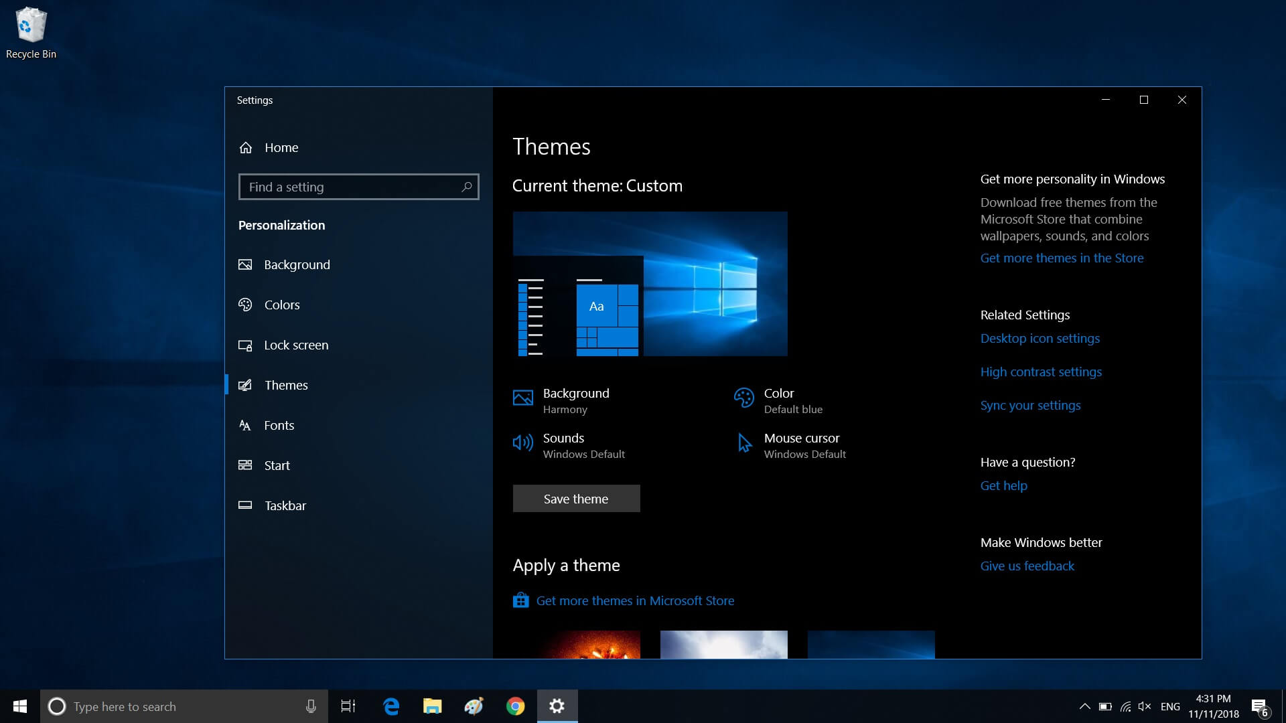Click the network icon in system tray
This screenshot has height=723, width=1286.
[x=1125, y=706]
